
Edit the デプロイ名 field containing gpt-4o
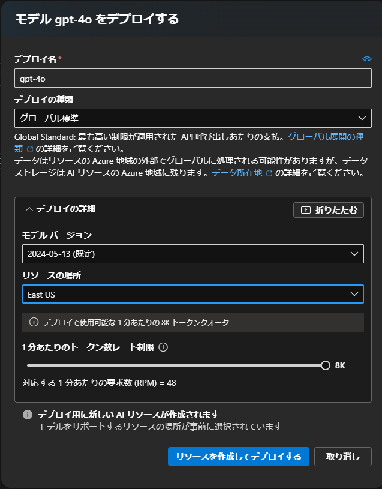point(193,78)
